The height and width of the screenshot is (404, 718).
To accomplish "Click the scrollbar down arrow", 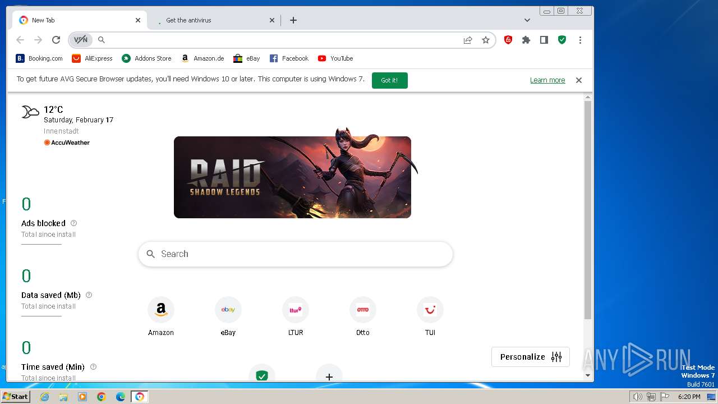I will coord(588,375).
